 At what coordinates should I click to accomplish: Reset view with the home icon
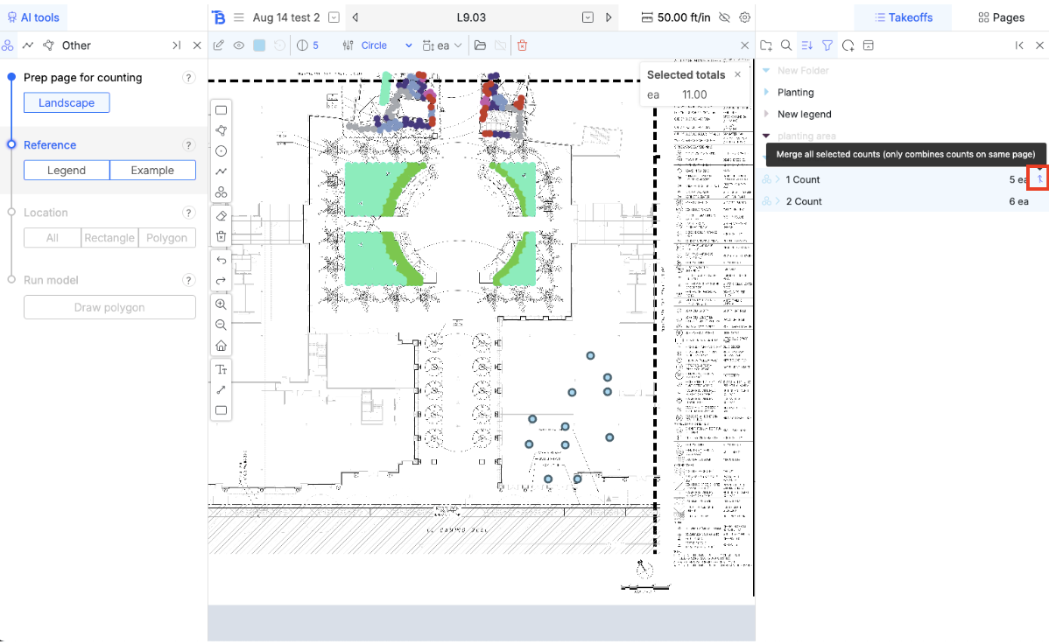tap(221, 346)
